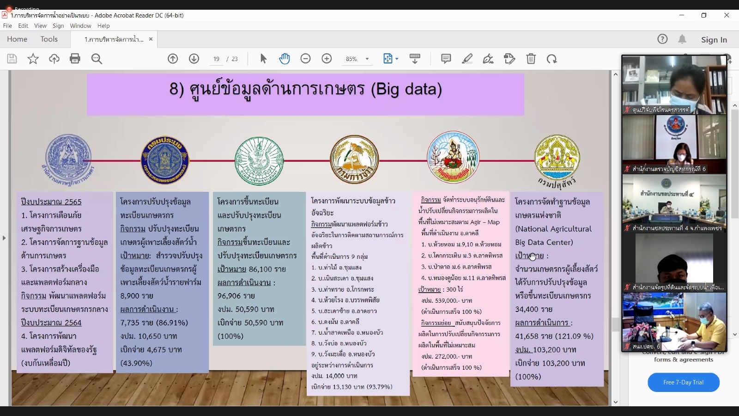739x416 pixels.
Task: Go to next page arrow
Action: pos(194,59)
